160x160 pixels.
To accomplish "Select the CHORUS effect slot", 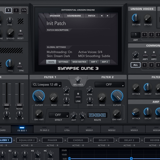I will (x=78, y=140).
